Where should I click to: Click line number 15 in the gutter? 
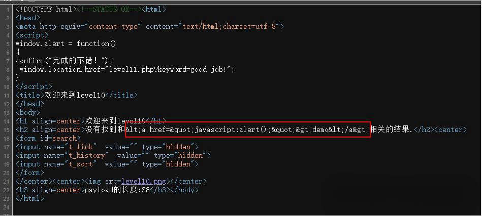click(7, 129)
